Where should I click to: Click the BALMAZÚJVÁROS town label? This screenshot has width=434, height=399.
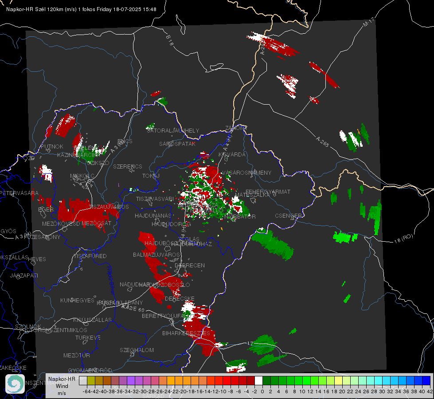[156, 254]
